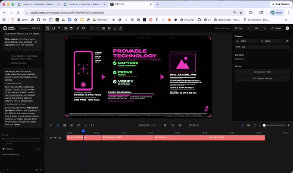Close the Tasks panel
The image size is (293, 173).
point(41,135)
